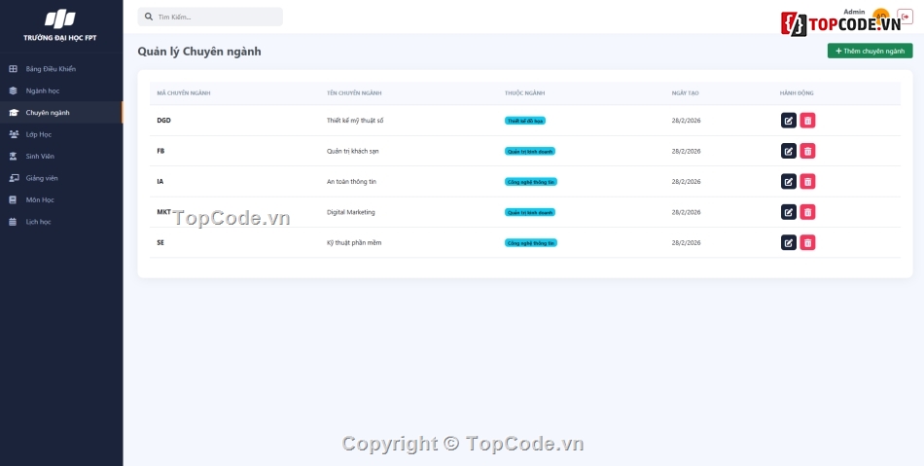This screenshot has height=466, width=924.
Task: Click the search magnifier icon
Action: [149, 18]
